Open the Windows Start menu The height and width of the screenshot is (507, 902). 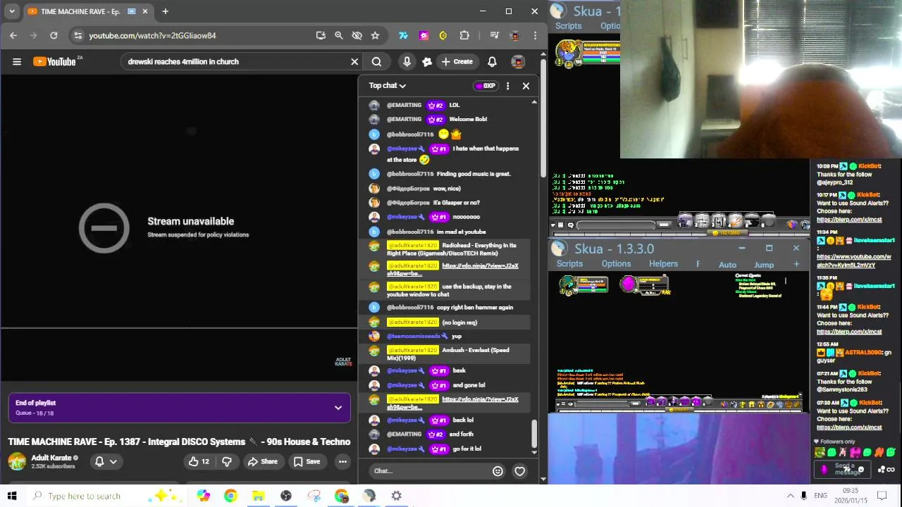click(x=12, y=496)
